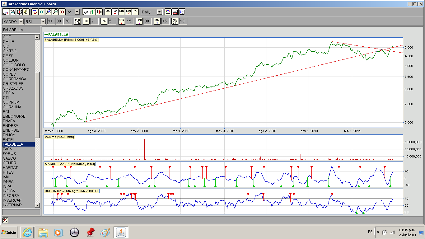Switch to candlestick chart style
This screenshot has width=425, height=239.
(99, 12)
